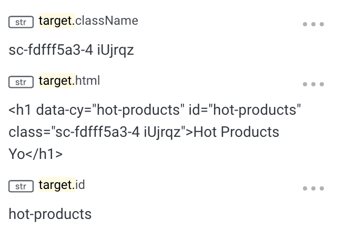Select the 'className' property name text
Viewport: 345px width, 240px height.
(x=107, y=21)
